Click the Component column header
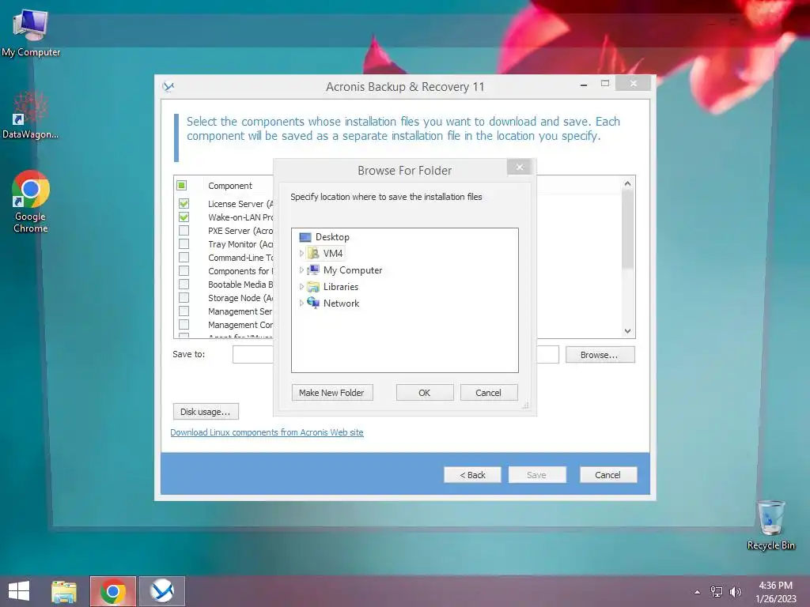Screen dimensions: 810x607 230,186
